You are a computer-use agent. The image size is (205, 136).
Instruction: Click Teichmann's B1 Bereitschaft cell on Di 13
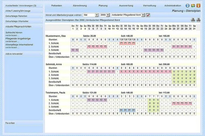(x=121, y=110)
